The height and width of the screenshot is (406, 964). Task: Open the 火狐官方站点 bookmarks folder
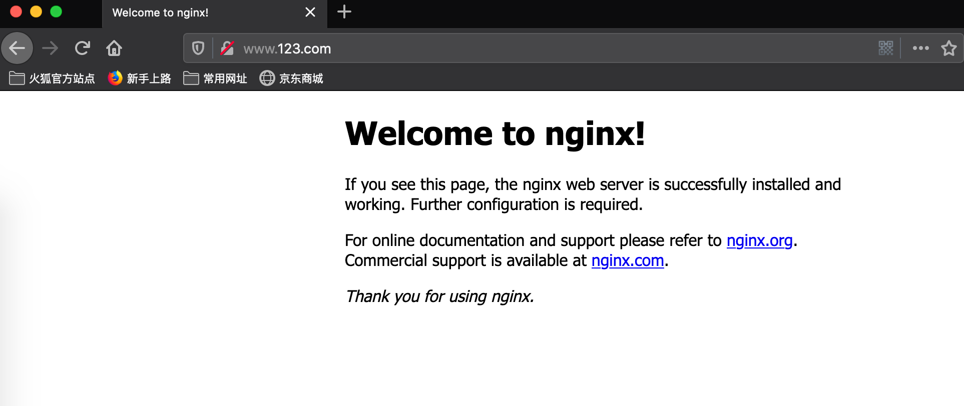coord(52,78)
